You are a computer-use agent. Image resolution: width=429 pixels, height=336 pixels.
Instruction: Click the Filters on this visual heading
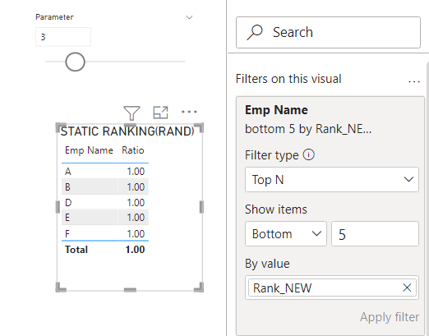click(x=288, y=79)
